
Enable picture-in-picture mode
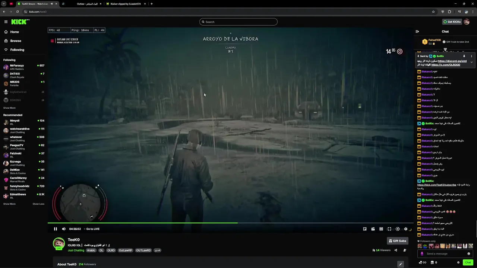click(x=365, y=229)
